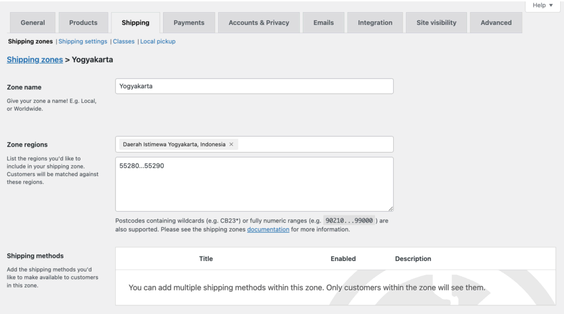Go to shipping Classes section
The height and width of the screenshot is (314, 564).
tap(123, 41)
